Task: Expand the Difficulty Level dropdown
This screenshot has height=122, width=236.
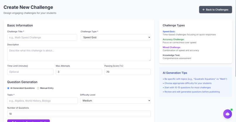Action: 115,101
